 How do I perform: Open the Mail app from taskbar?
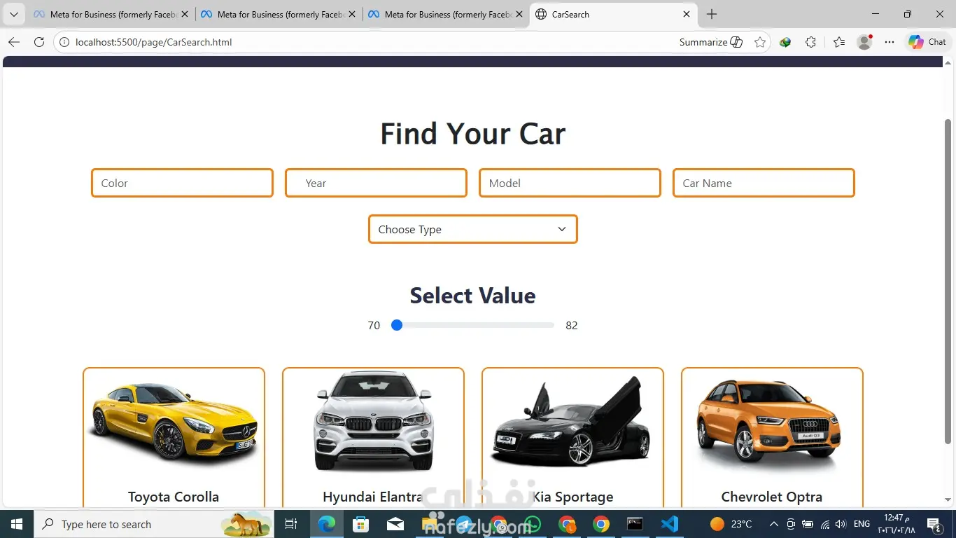pos(395,524)
